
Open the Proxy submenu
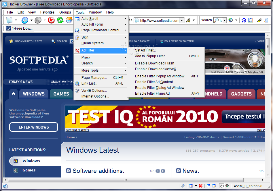coord(101,58)
